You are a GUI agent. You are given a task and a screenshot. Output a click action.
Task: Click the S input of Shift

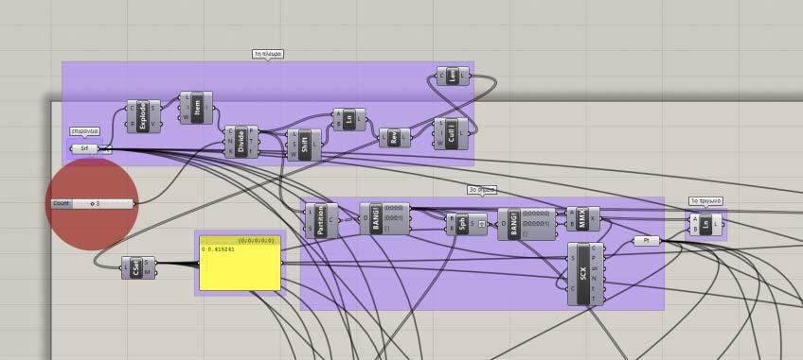click(x=293, y=146)
